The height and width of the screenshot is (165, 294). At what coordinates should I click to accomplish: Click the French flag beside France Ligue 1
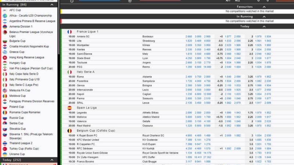pos(69,32)
